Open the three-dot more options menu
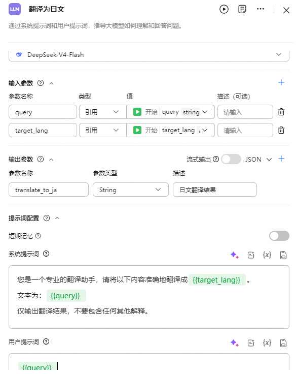The width and height of the screenshot is (296, 374). [x=261, y=9]
